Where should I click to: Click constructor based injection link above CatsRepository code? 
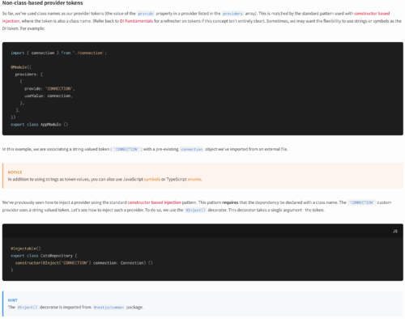click(x=155, y=202)
